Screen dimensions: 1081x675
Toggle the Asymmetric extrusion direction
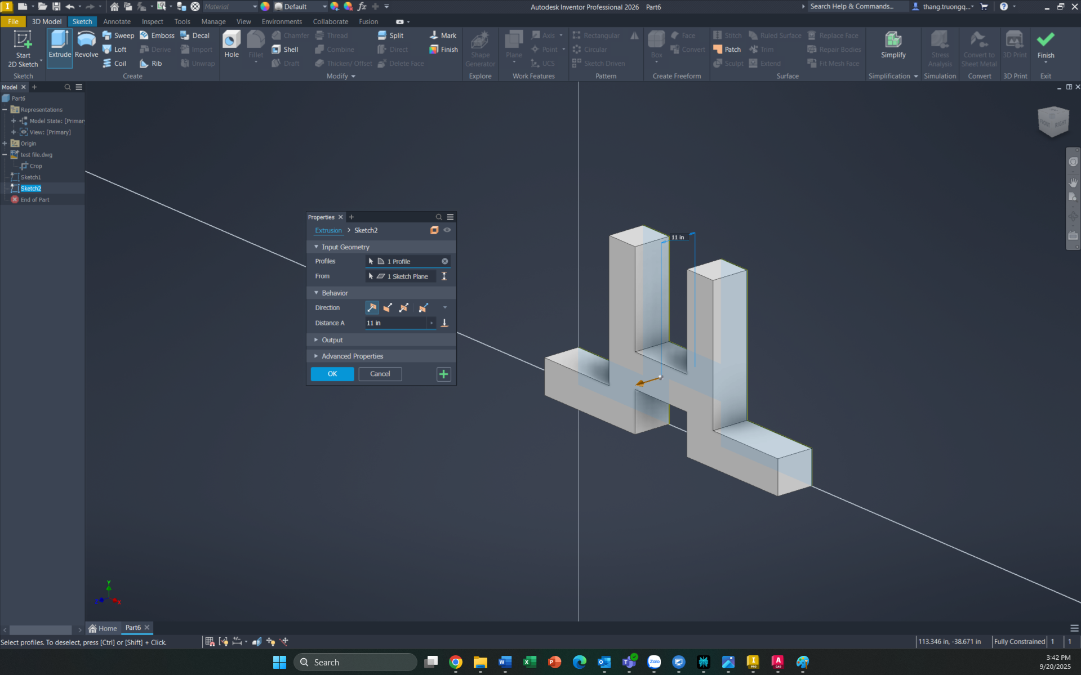tap(423, 308)
